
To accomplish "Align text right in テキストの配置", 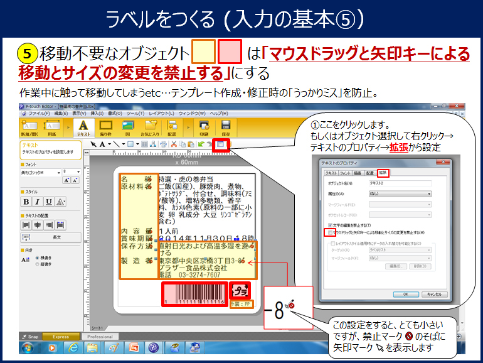I will pos(49,225).
